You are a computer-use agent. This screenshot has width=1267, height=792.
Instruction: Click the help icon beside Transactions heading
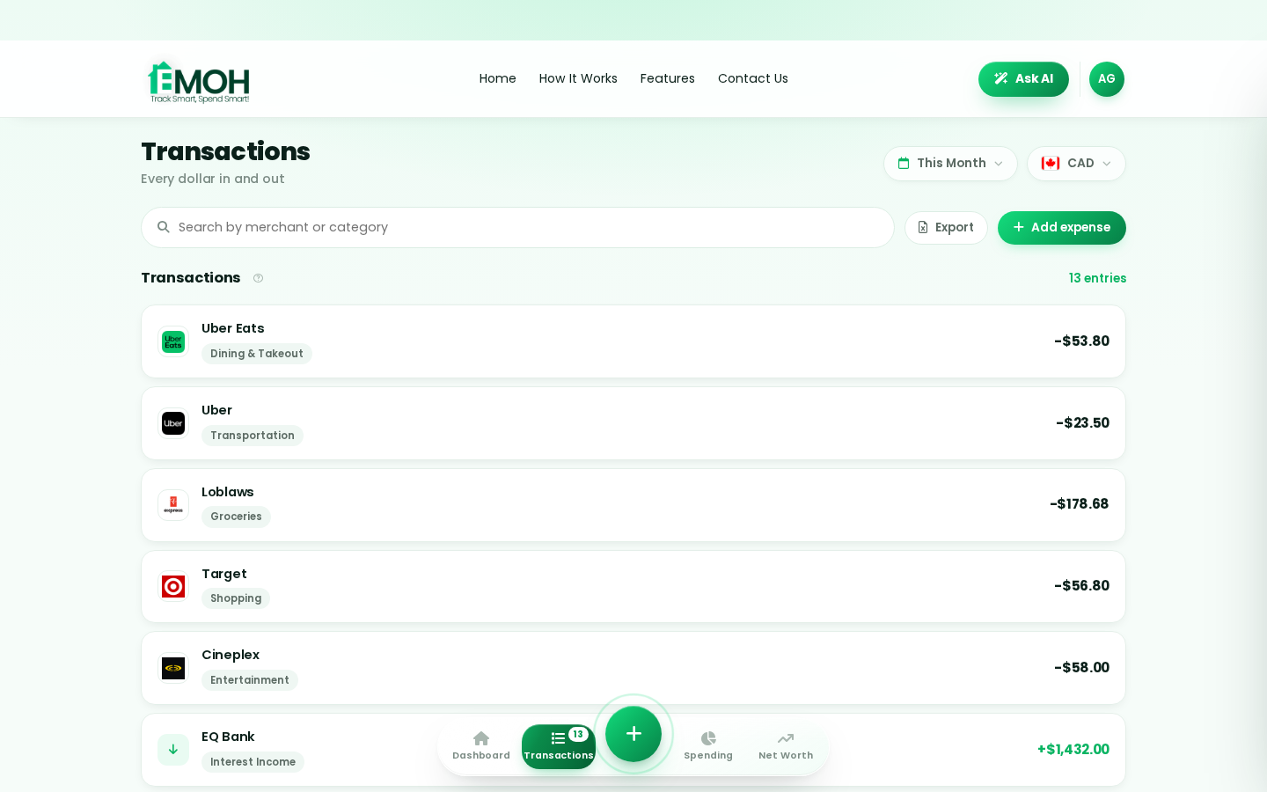pos(258,278)
